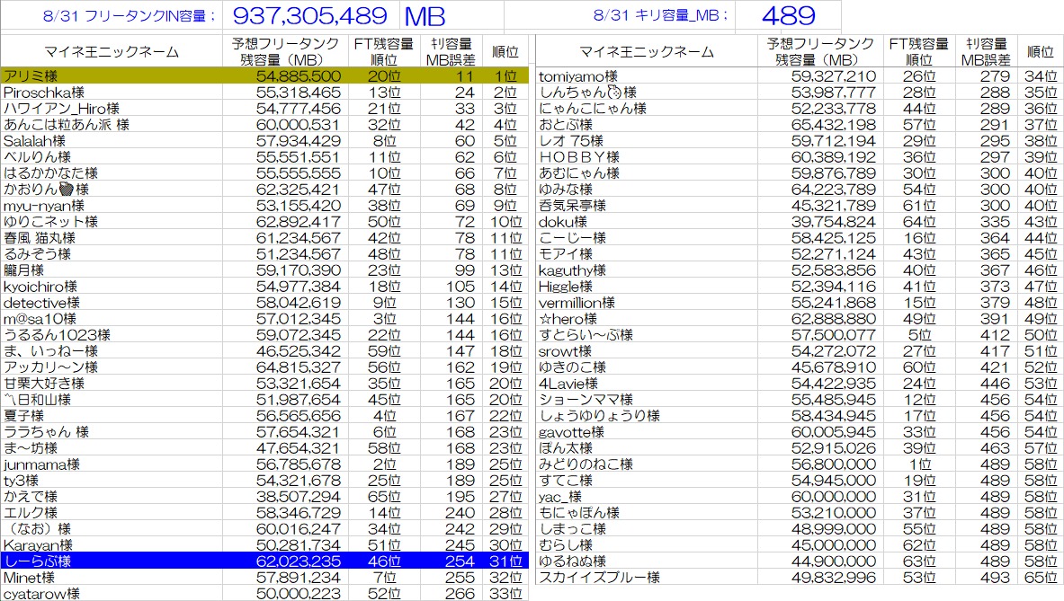Click the スカイイズブルー様 name cell
Image resolution: width=1064 pixels, height=601 pixels.
tap(647, 578)
